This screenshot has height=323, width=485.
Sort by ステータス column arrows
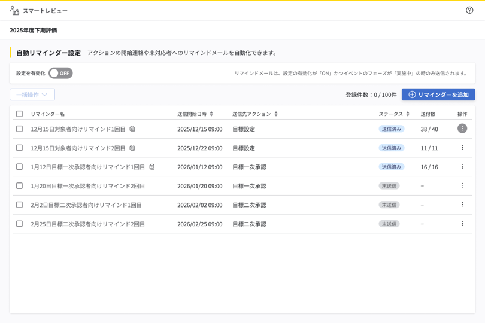(408, 114)
